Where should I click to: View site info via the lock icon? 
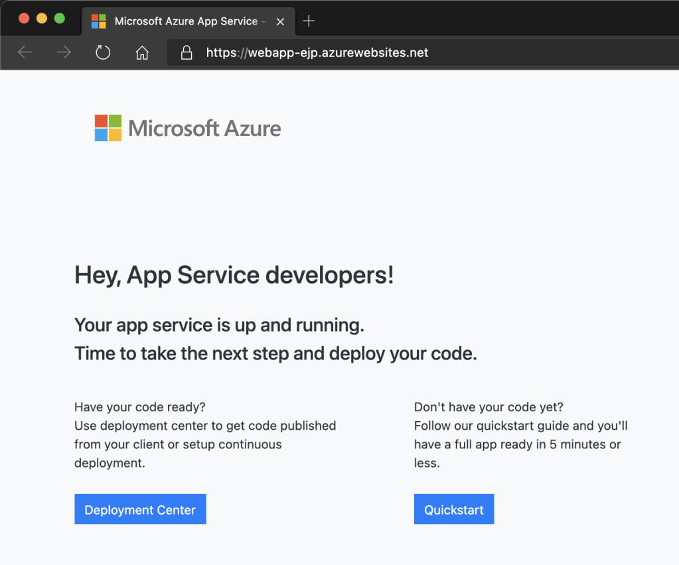coord(187,52)
